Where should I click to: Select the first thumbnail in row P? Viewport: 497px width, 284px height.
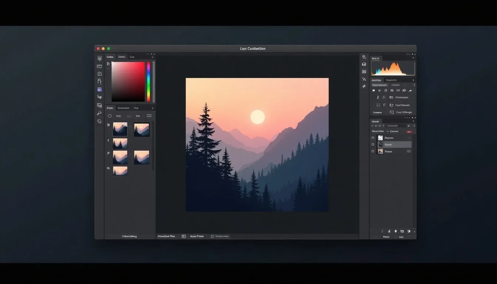point(120,157)
